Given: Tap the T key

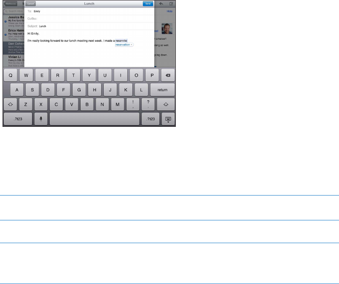Looking at the screenshot, I should 73,75.
